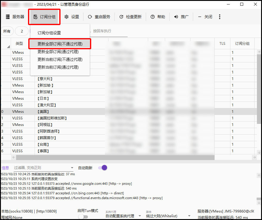Click the 推广 promotion speaker icon
The image size is (262, 220).
coord(176,17)
